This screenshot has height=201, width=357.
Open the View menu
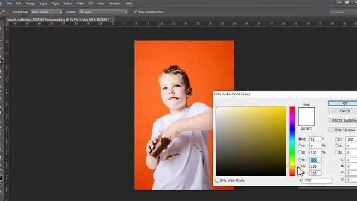(x=100, y=4)
